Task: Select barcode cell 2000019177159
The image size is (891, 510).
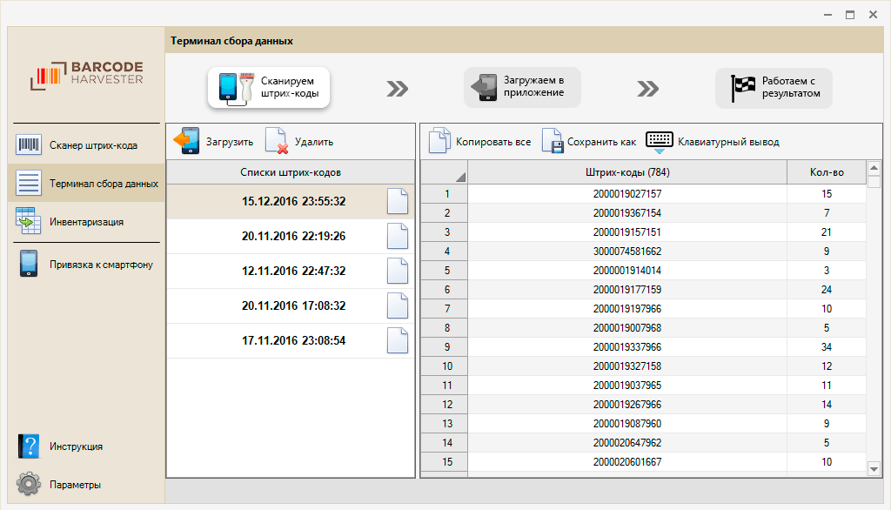Action: [x=627, y=290]
